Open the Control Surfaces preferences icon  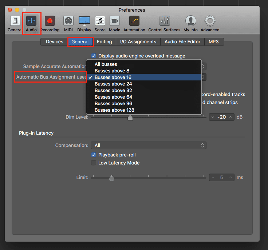(165, 21)
